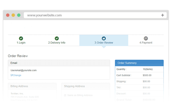Click the Grand Total label

point(124,100)
